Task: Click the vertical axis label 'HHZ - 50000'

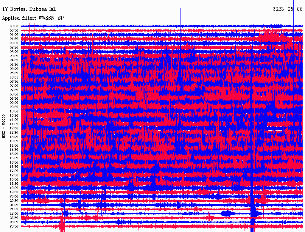Action: pos(4,126)
